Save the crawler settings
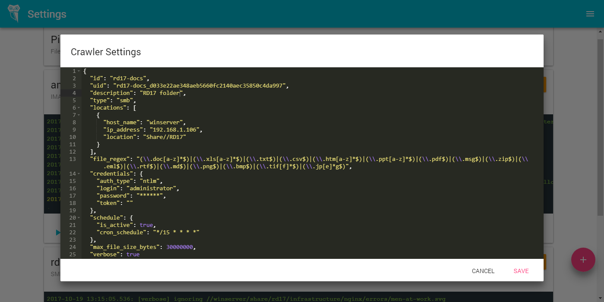This screenshot has width=604, height=302. (x=521, y=271)
